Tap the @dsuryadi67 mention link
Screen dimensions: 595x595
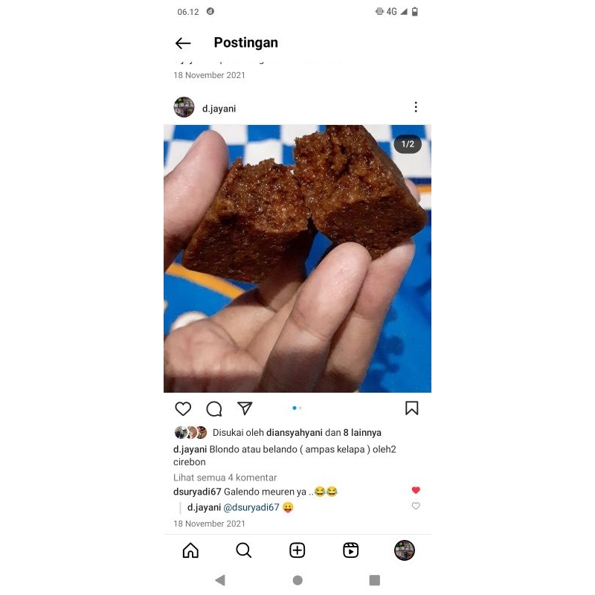coord(251,507)
